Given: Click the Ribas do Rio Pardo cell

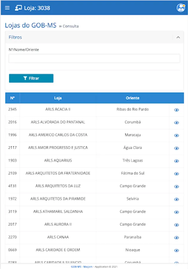Looking at the screenshot, I should click(x=133, y=109).
